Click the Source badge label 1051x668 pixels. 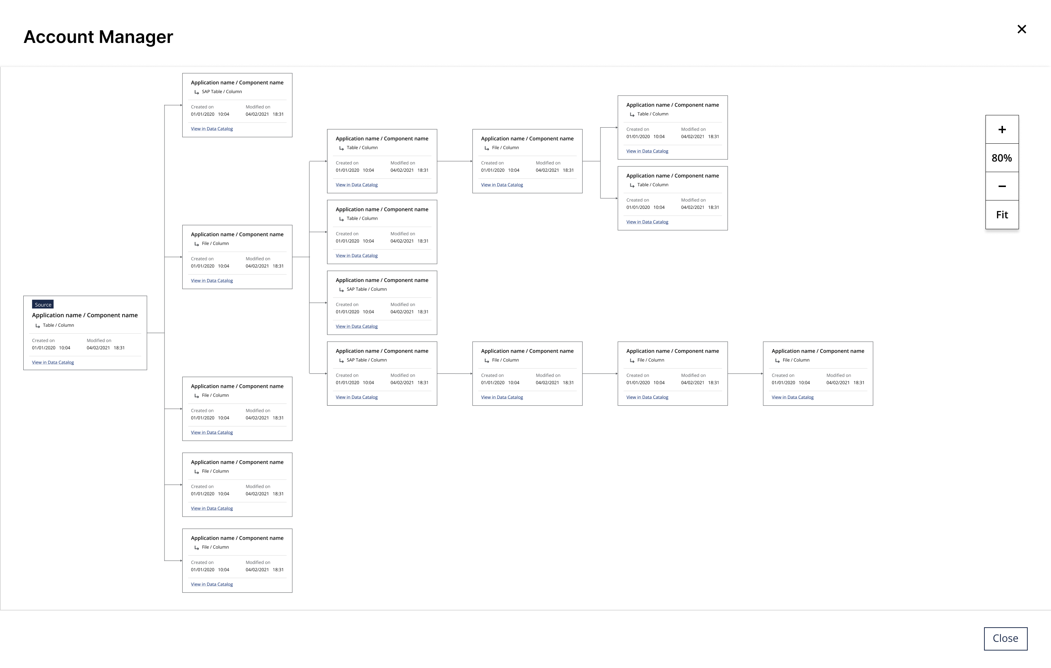click(43, 305)
